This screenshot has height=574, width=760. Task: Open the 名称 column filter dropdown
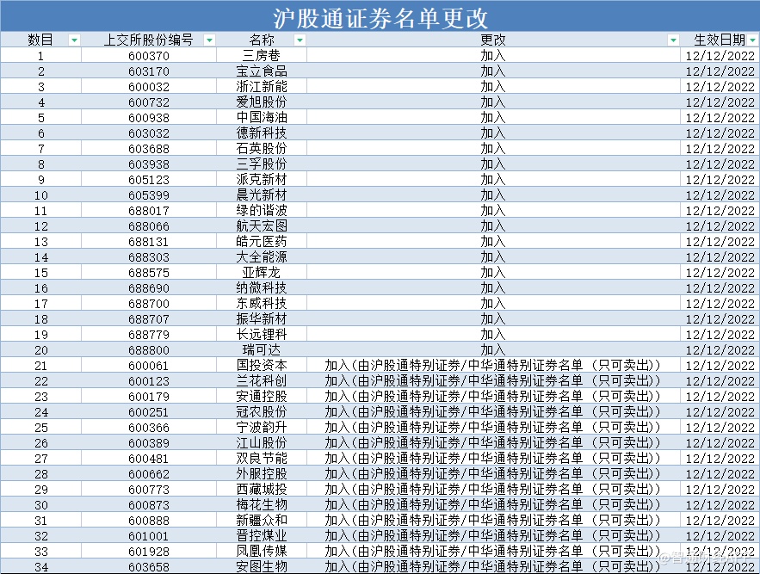click(300, 40)
